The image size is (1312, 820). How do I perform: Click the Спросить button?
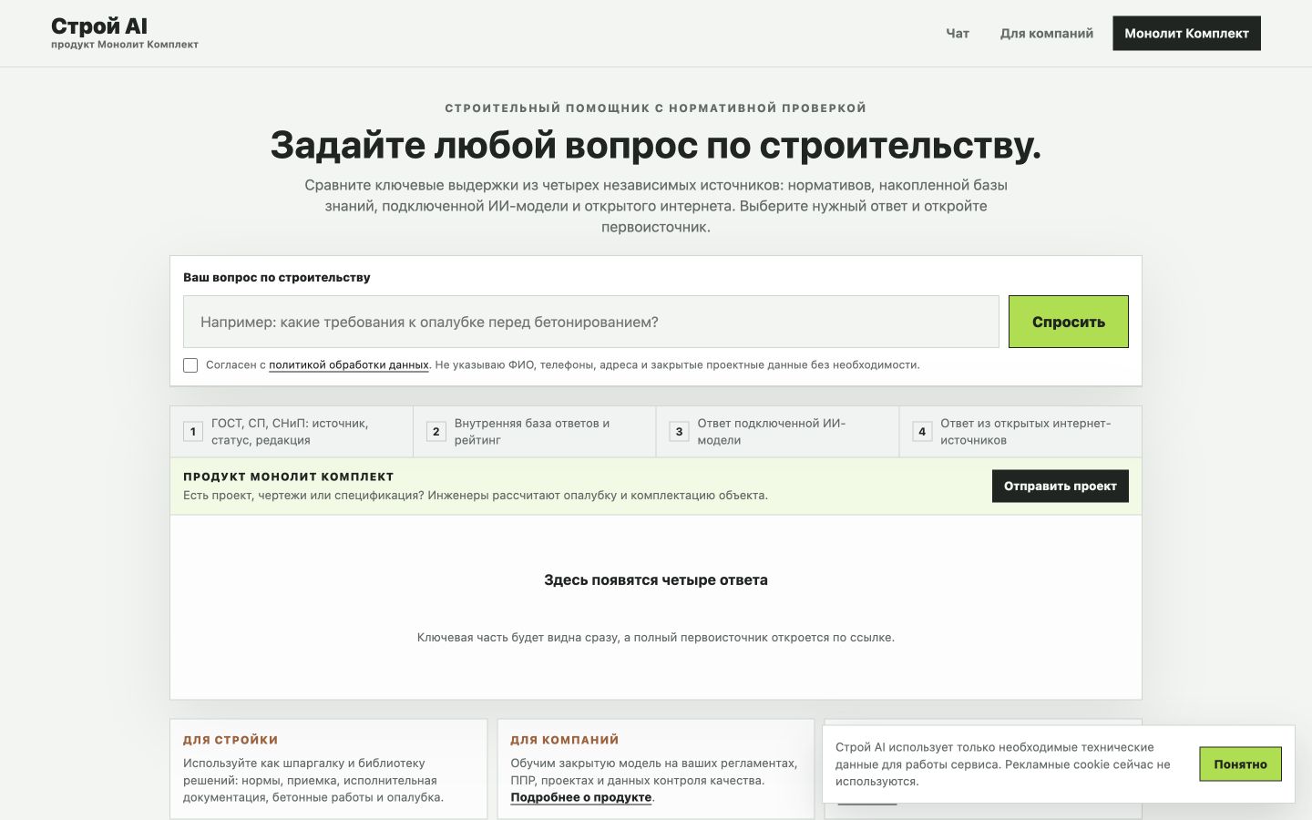pos(1069,322)
